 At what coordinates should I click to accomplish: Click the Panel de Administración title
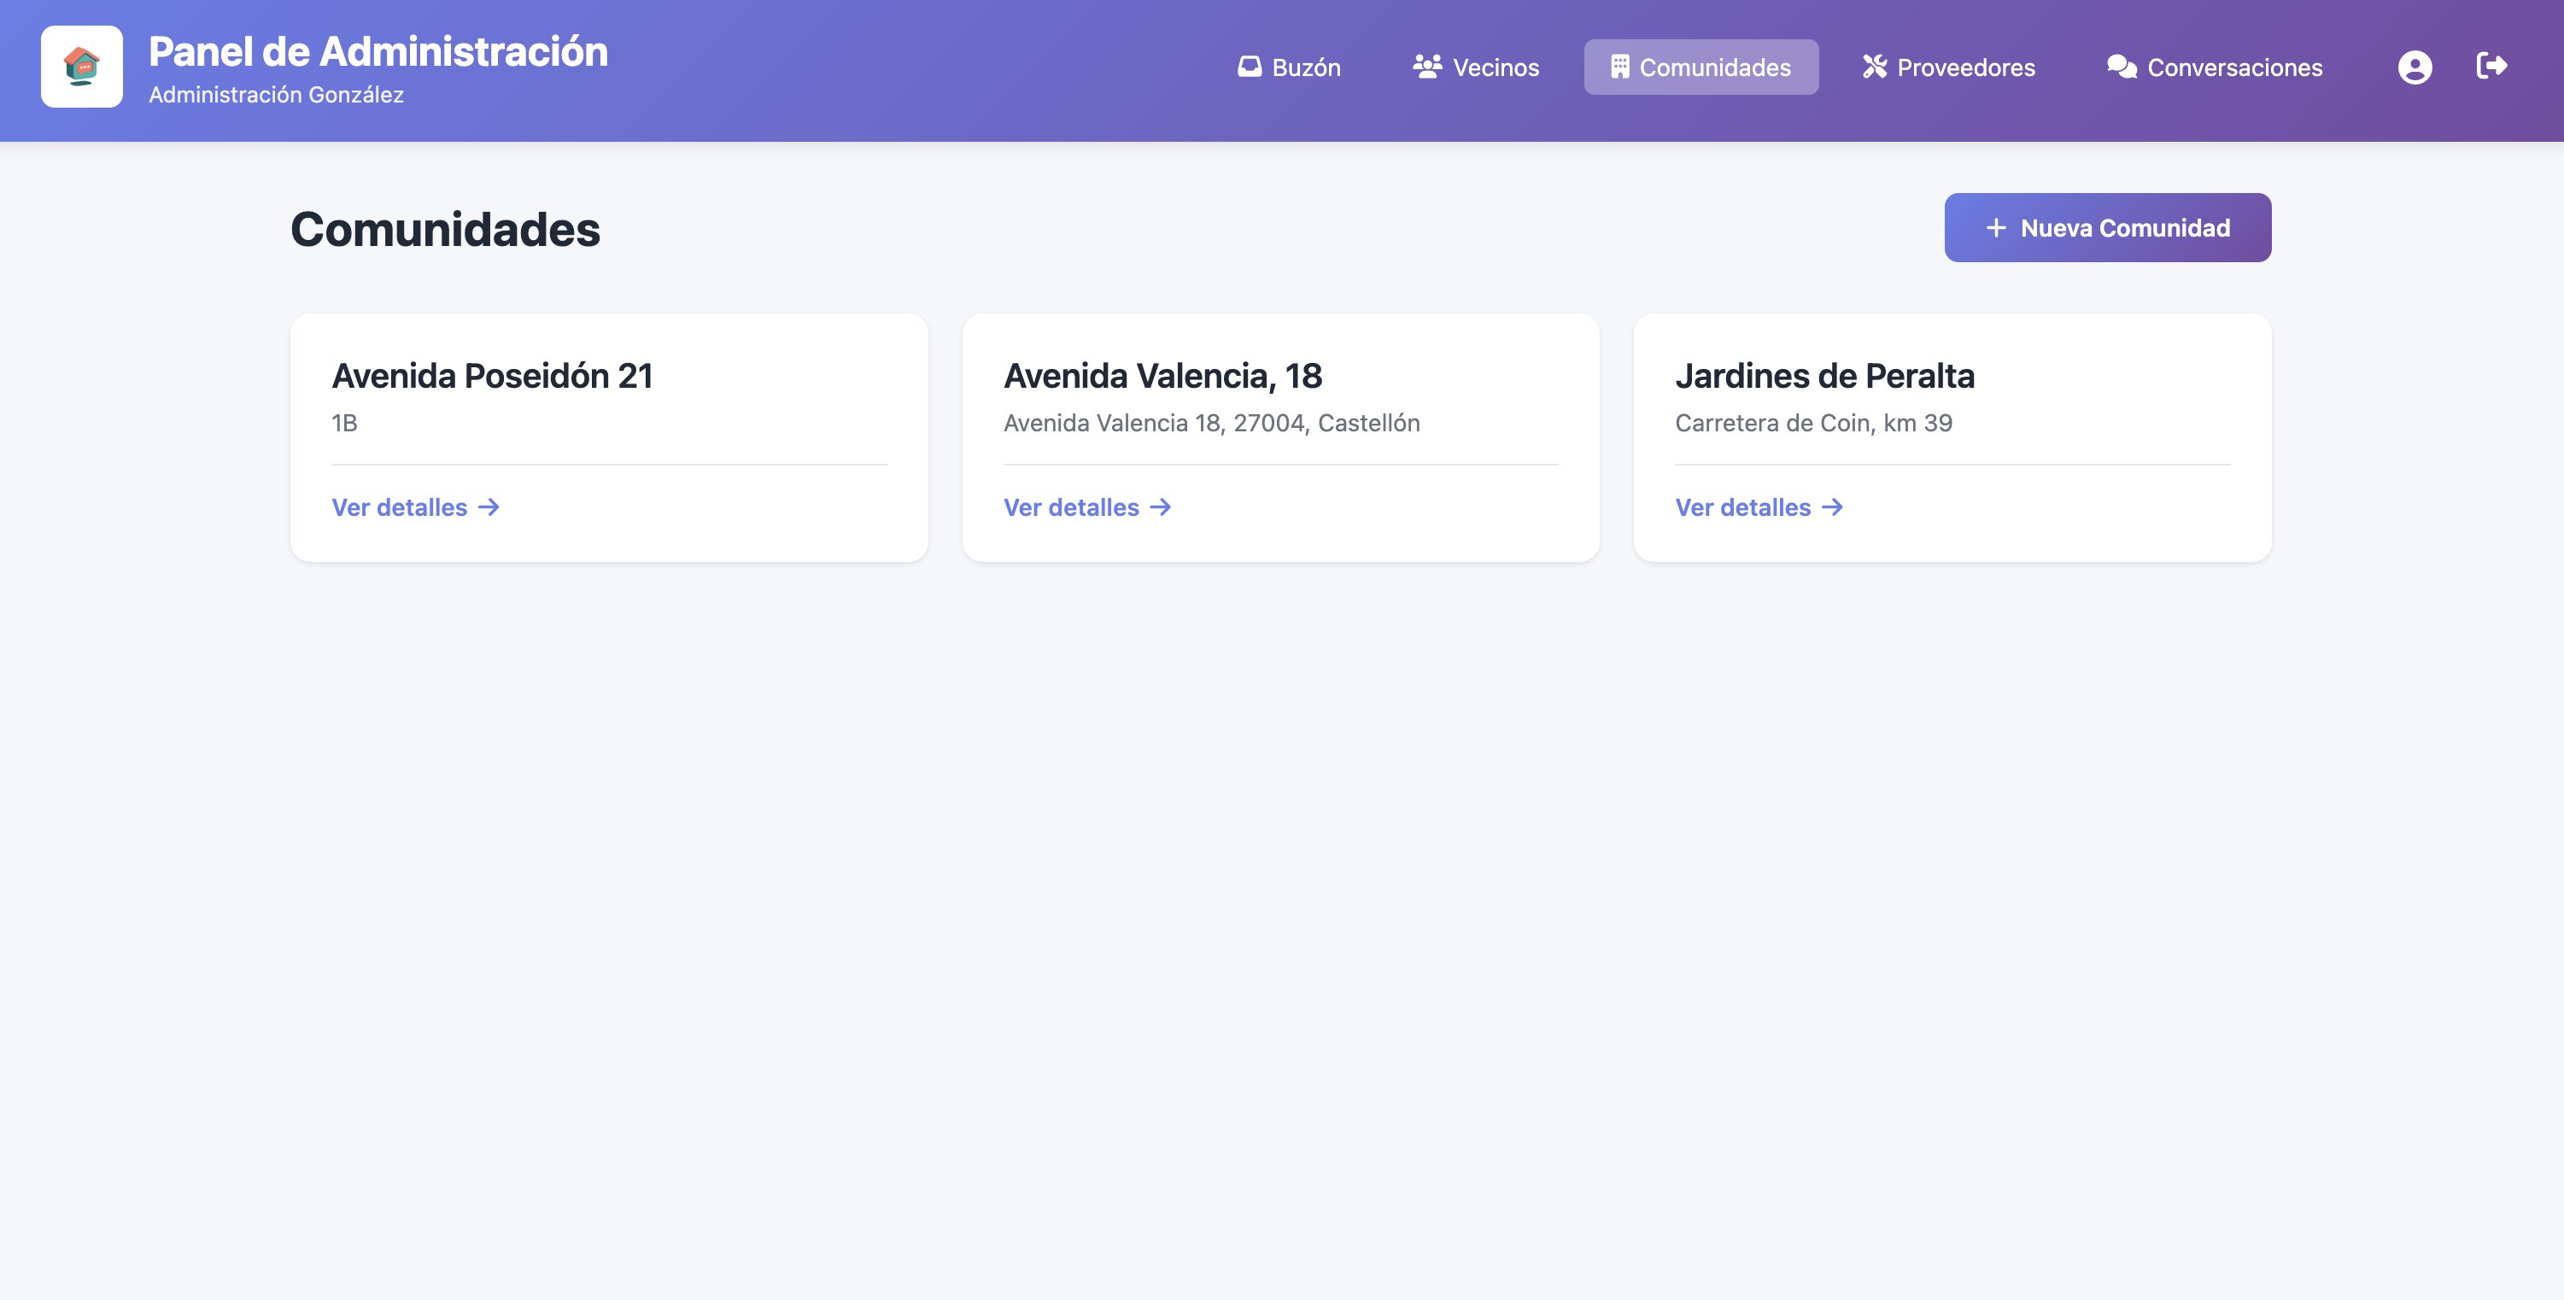coord(378,52)
